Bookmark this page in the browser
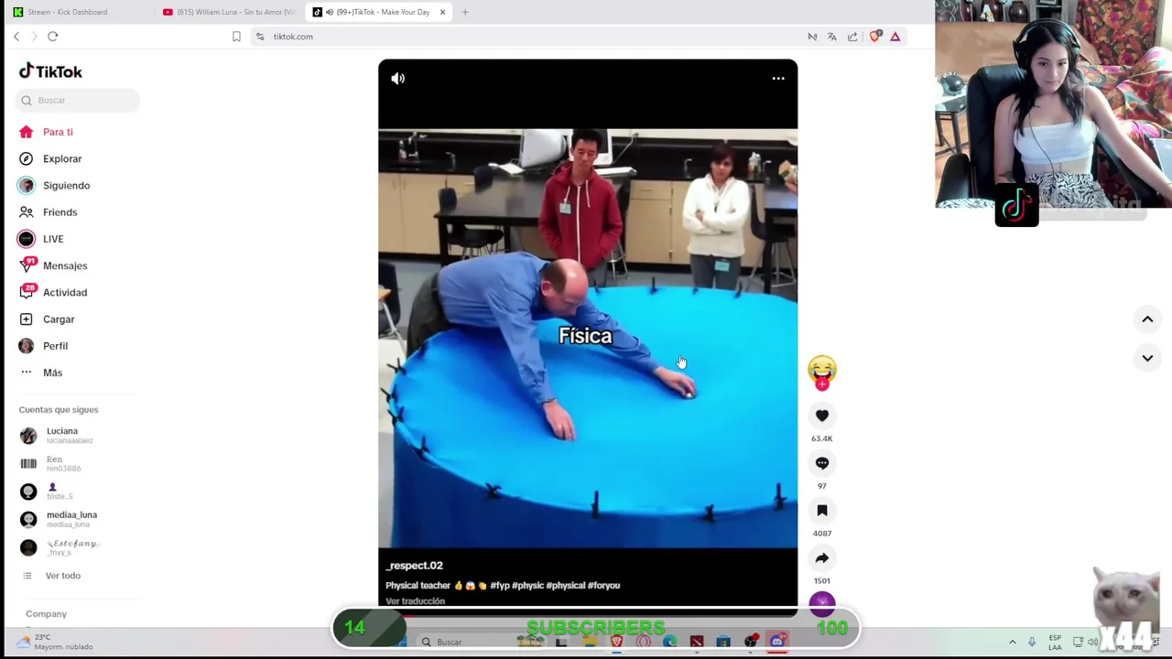1172x659 pixels. [236, 37]
